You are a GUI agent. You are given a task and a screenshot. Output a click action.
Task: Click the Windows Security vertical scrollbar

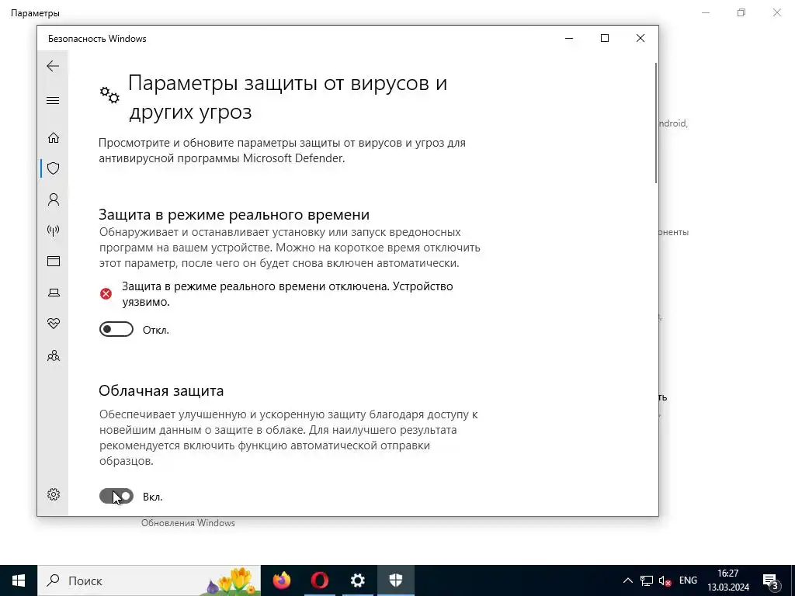655,123
